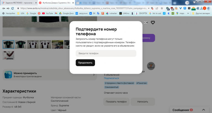Go back to the previous page
This screenshot has width=212, height=113.
[4, 8]
